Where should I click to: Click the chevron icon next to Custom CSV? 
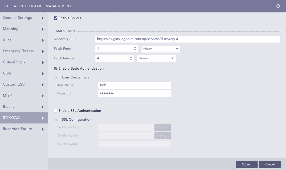pos(42,84)
